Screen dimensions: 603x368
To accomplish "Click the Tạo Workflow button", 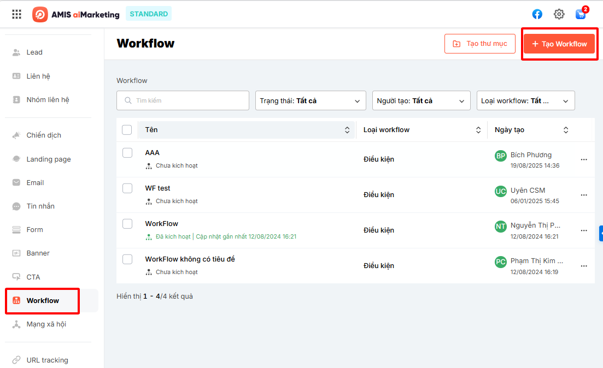I will click(x=559, y=44).
